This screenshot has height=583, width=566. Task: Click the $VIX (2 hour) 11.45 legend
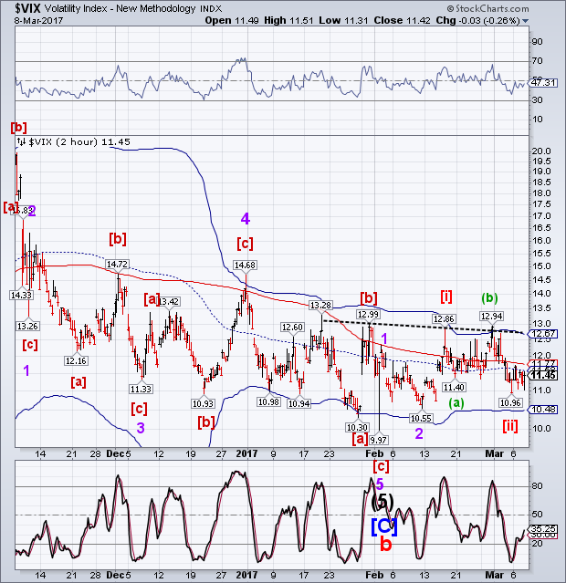(x=74, y=141)
